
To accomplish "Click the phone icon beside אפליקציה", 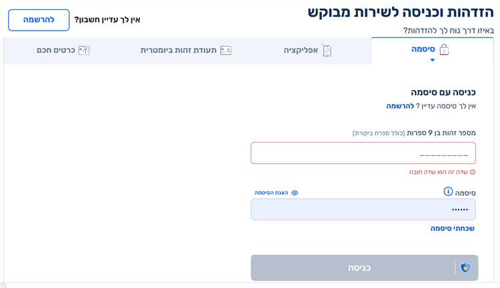I will 327,50.
